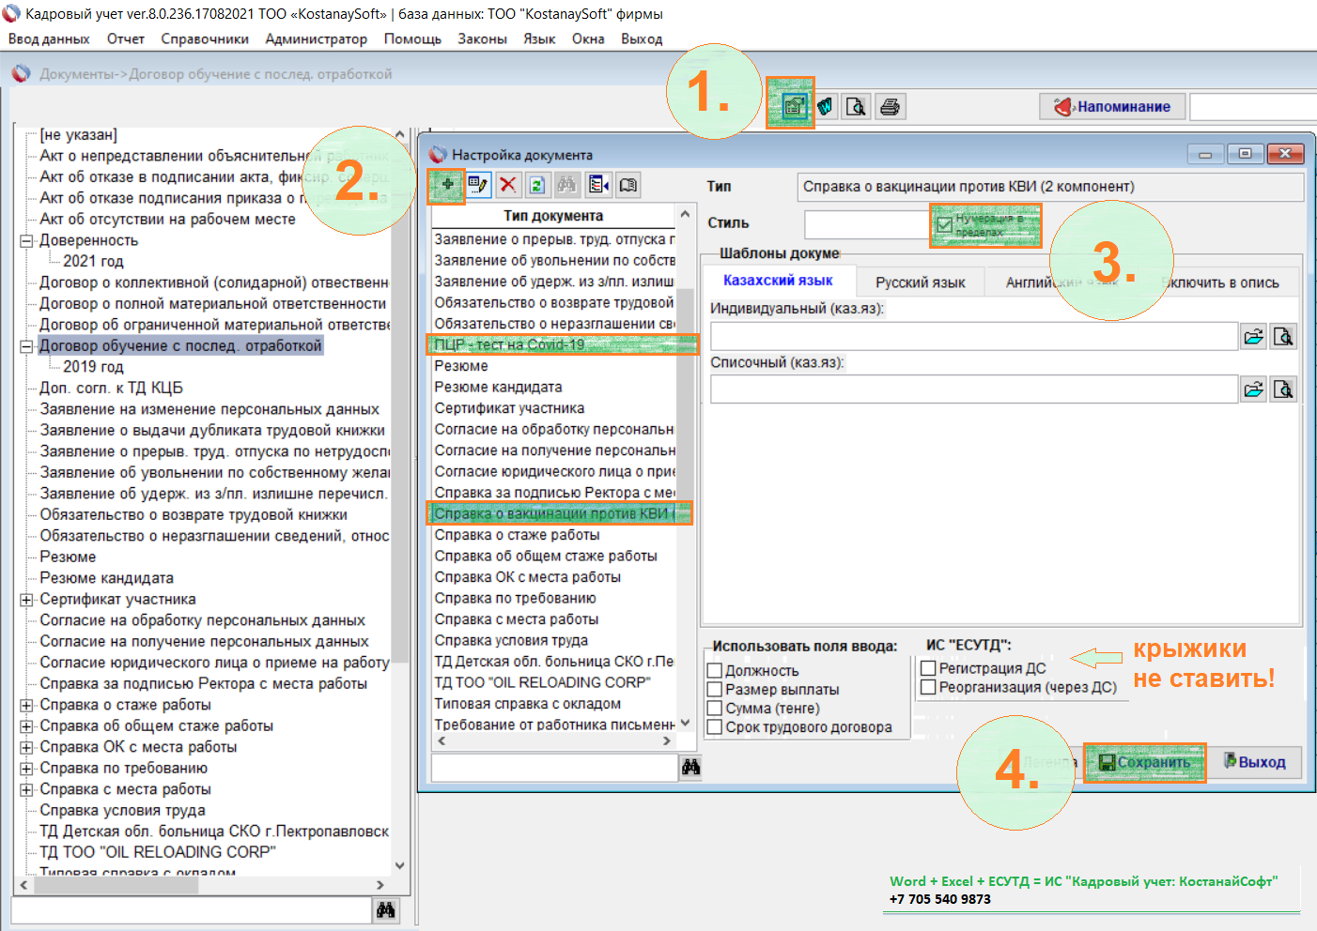This screenshot has height=931, width=1317.
Task: Click the Напоминание button
Action: (x=1112, y=106)
